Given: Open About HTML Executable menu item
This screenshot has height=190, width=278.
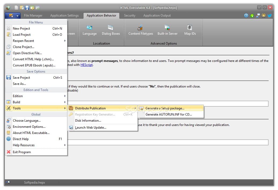Looking at the screenshot, I should (36, 133).
